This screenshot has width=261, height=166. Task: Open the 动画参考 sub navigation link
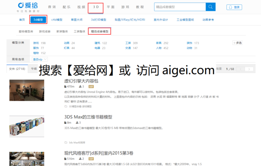(x=208, y=20)
